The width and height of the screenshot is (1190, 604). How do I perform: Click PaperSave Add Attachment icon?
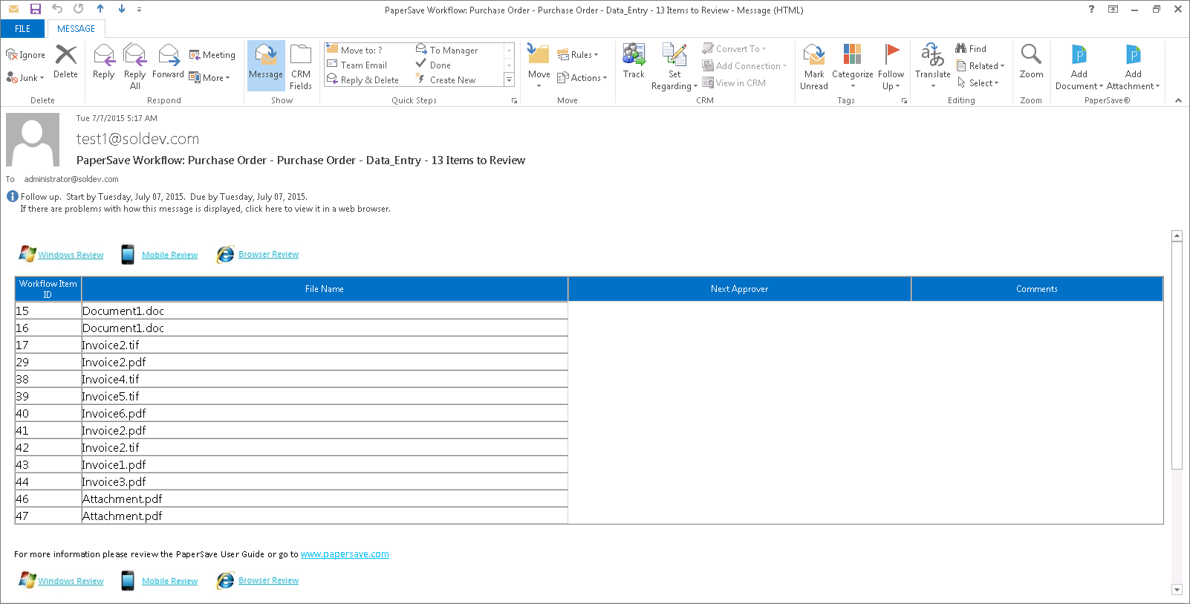[1134, 54]
